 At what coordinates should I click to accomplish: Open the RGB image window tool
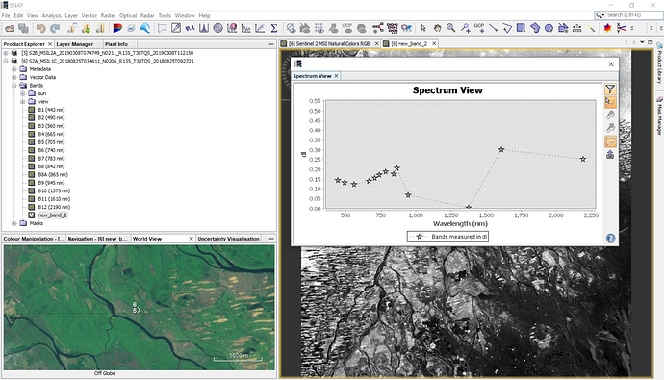117,28
